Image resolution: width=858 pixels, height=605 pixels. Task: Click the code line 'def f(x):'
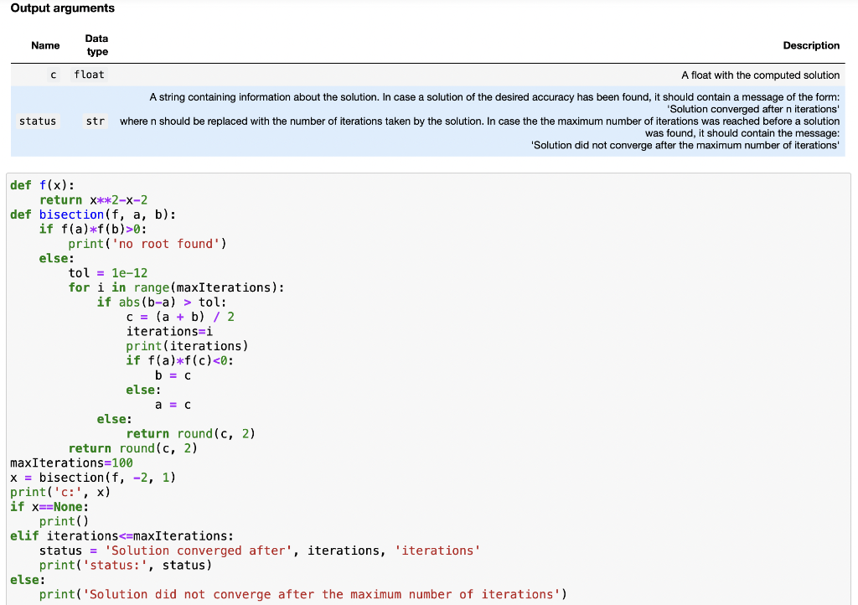tap(42, 185)
